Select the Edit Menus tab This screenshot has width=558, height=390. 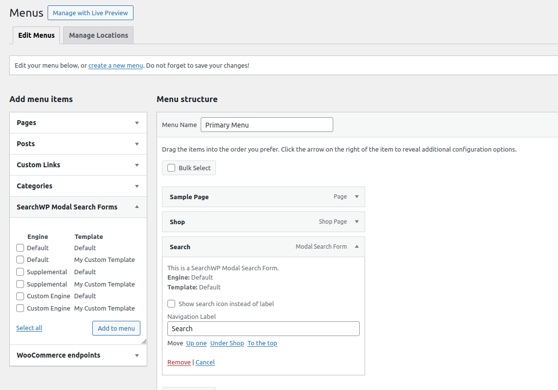click(36, 35)
